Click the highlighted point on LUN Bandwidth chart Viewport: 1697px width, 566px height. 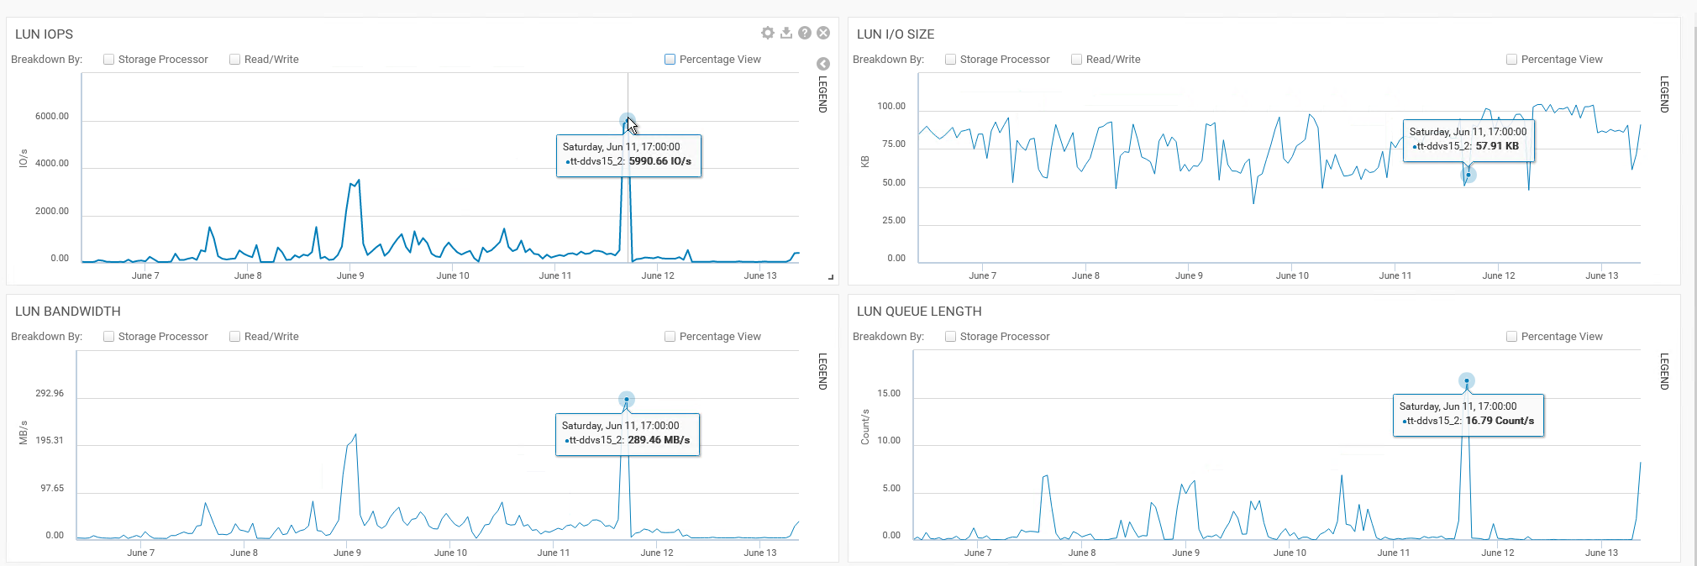click(x=626, y=400)
